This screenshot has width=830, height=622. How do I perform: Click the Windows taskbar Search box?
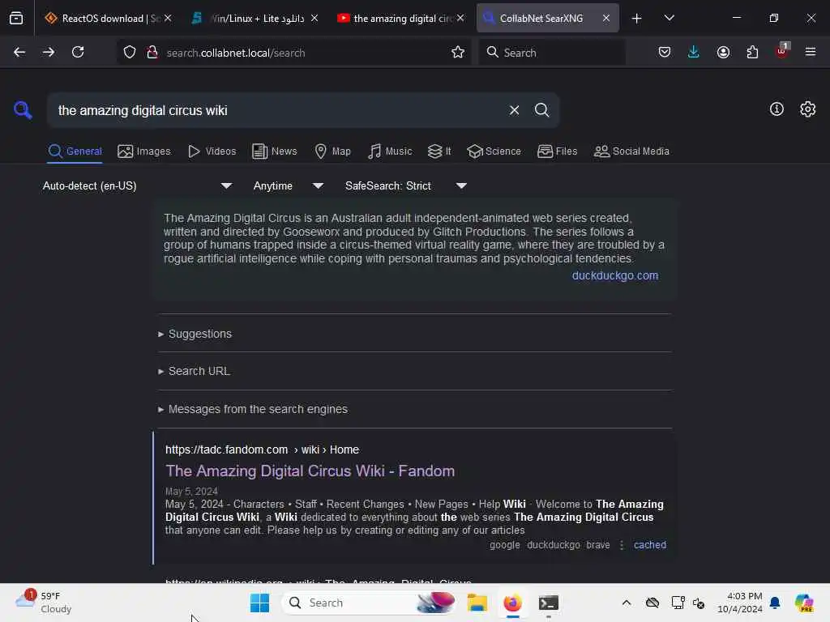(369, 603)
